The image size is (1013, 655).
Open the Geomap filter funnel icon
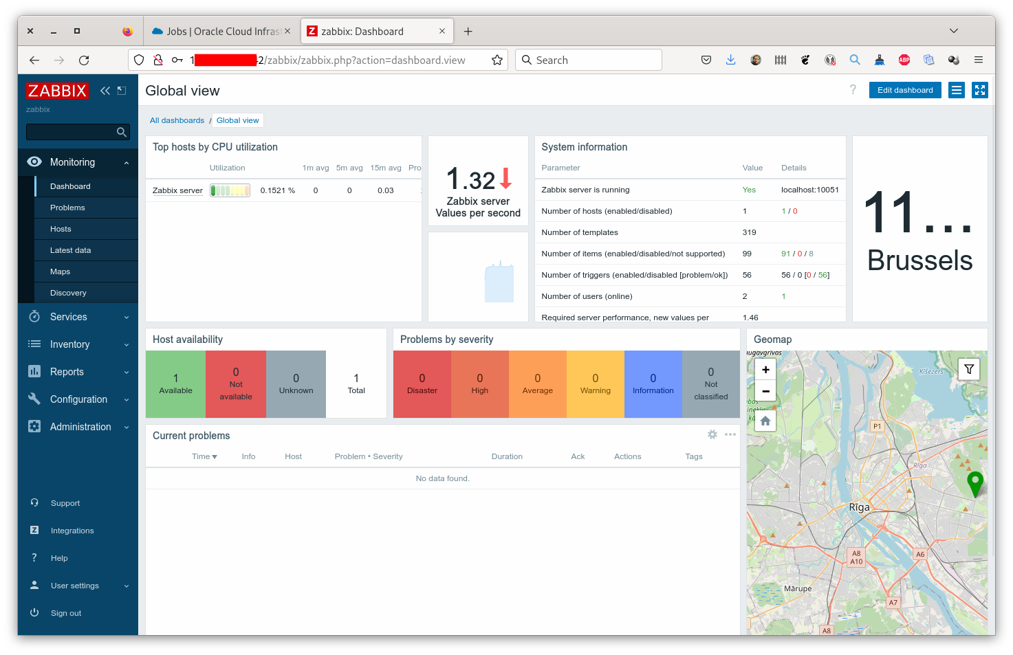[x=968, y=369]
